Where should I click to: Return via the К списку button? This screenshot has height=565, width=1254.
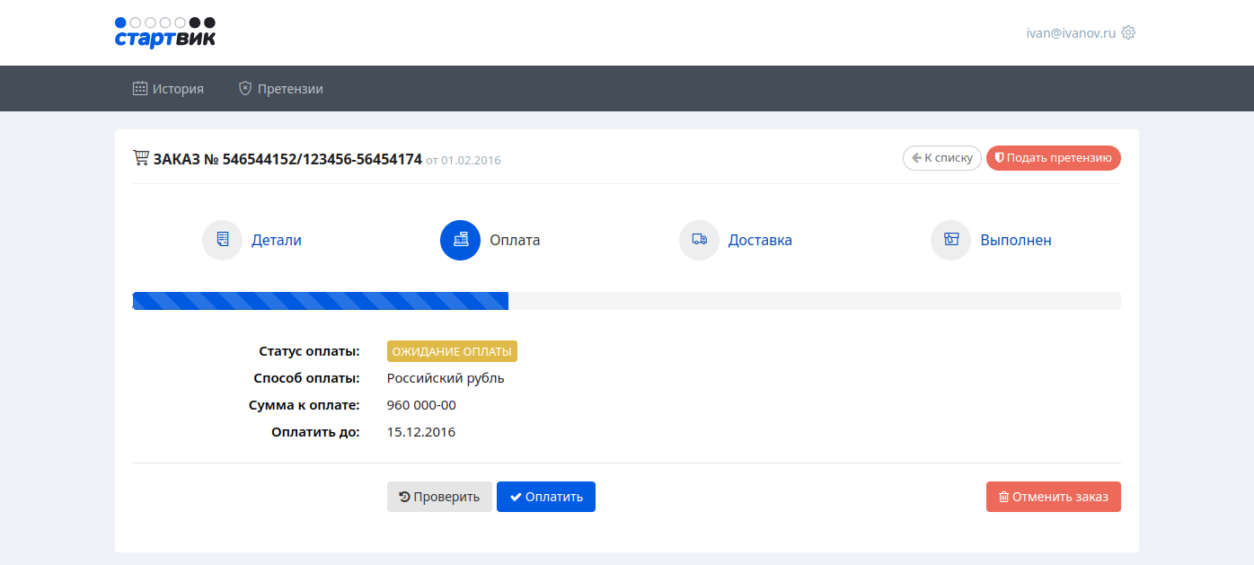point(941,158)
